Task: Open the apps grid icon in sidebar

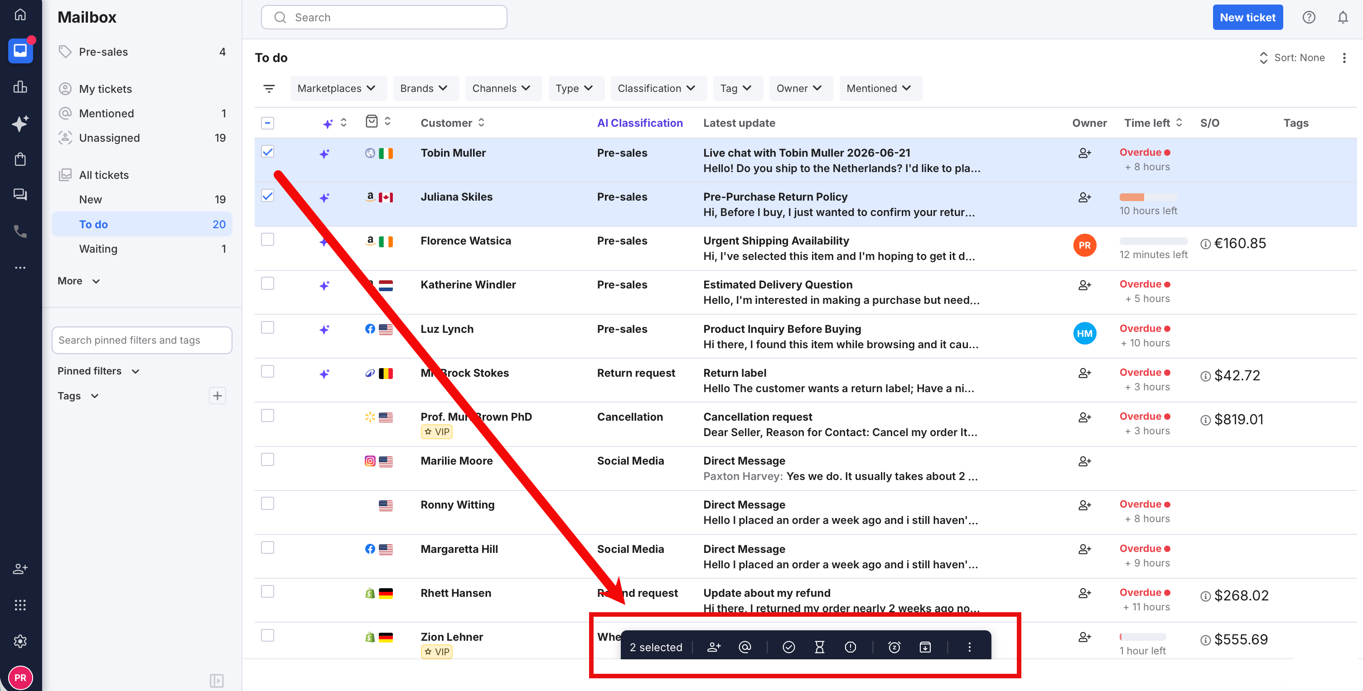Action: [20, 605]
